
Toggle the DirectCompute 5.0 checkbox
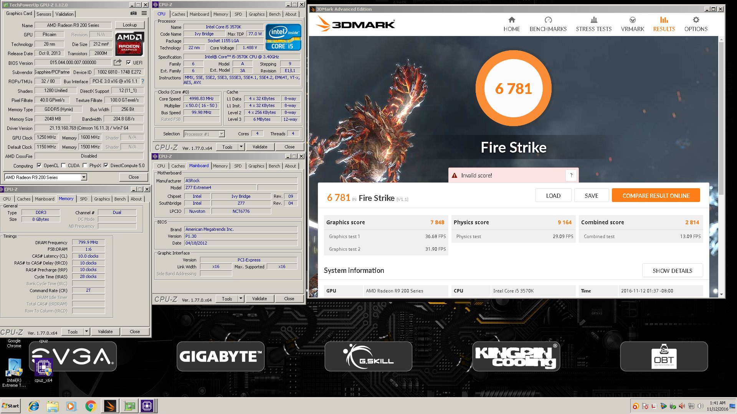click(106, 166)
